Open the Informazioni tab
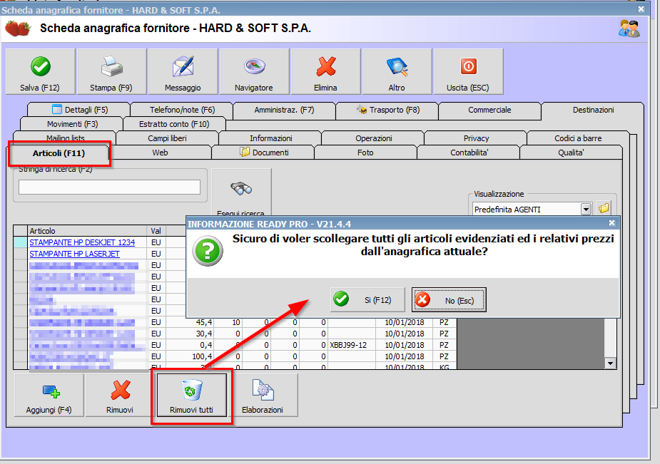 [x=270, y=138]
